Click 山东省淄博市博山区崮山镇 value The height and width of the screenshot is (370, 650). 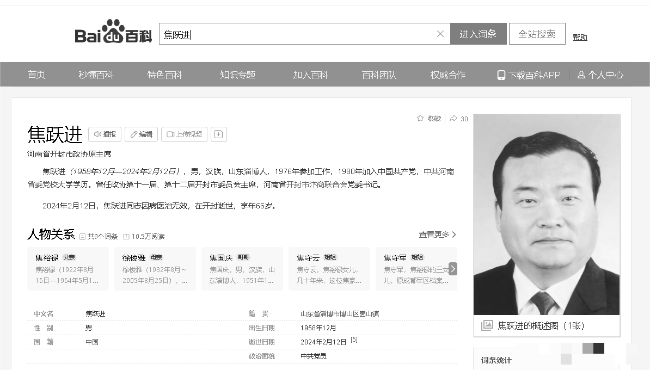(340, 313)
